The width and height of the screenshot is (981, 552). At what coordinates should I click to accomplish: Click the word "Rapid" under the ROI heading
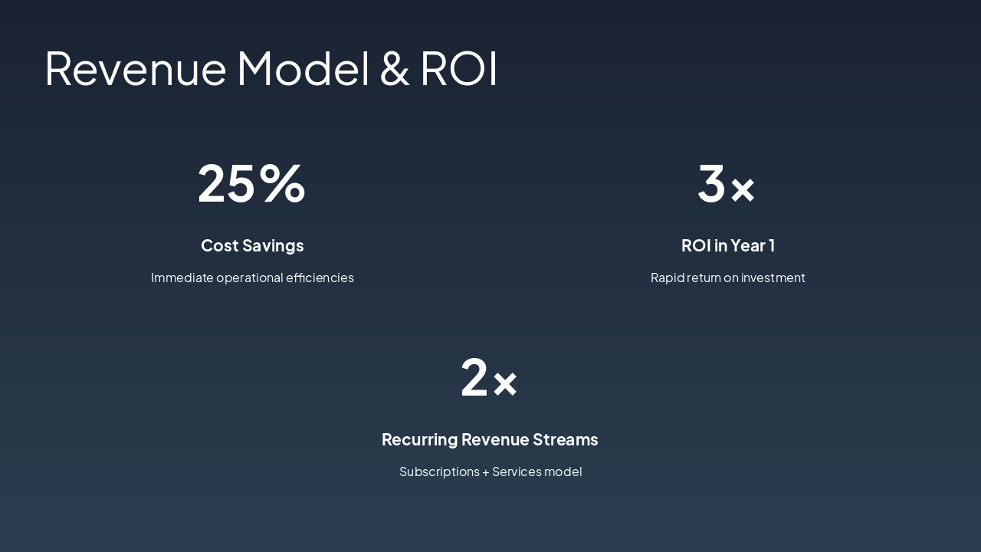(667, 278)
